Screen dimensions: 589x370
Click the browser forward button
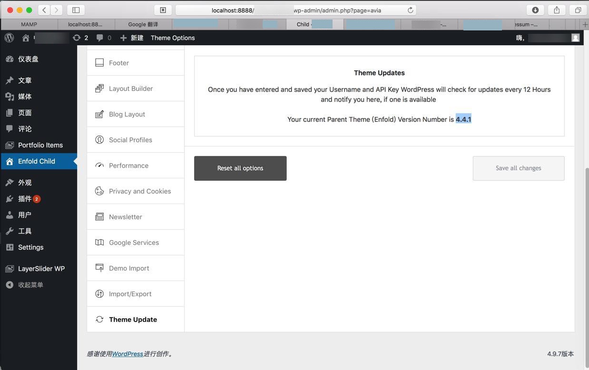click(x=57, y=10)
